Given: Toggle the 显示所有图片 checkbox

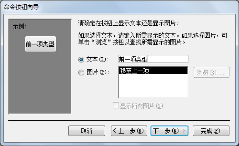Looking at the screenshot, I should (116, 105).
